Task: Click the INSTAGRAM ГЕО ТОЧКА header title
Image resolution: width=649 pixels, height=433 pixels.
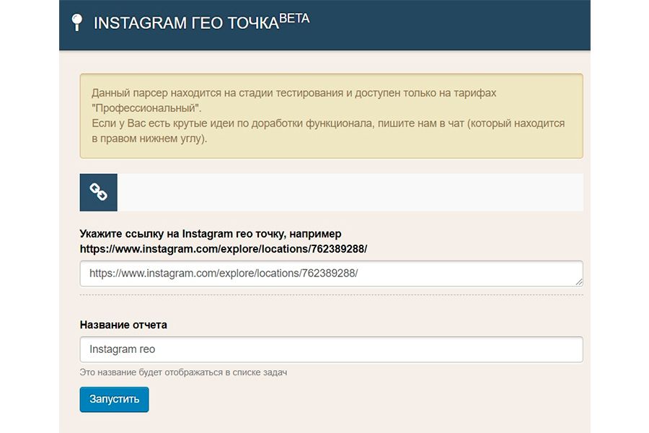Action: (186, 23)
